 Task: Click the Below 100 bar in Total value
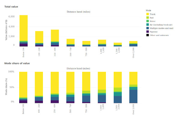point(23,31)
